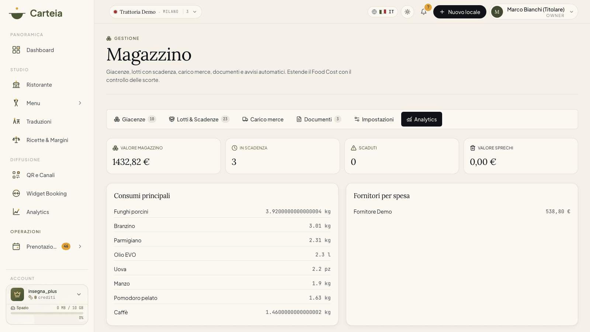
Task: Open the Traduzioni page
Action: (x=47, y=122)
